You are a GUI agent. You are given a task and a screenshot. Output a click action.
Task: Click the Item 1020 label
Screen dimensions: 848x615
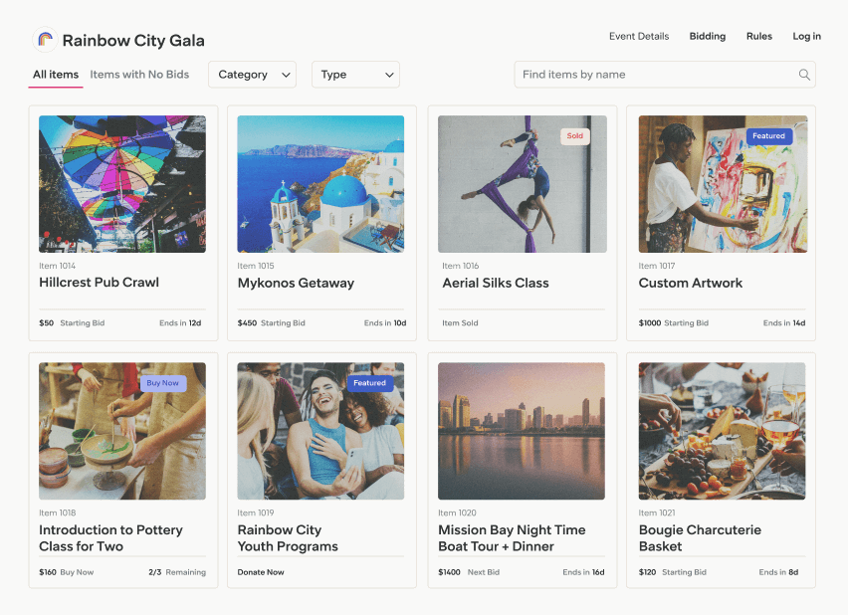pos(458,512)
